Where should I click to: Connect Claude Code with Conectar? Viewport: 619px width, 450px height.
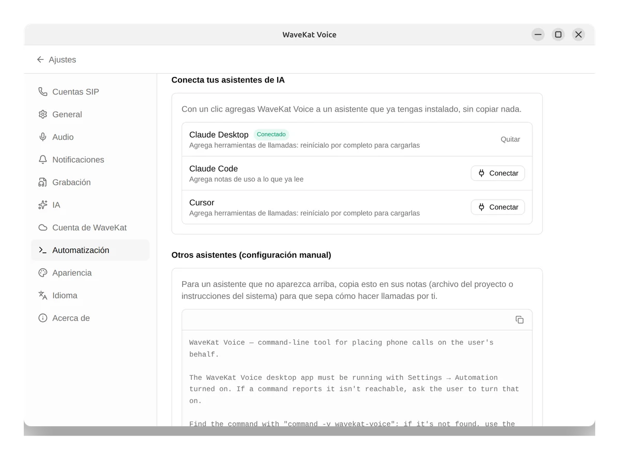(x=498, y=173)
